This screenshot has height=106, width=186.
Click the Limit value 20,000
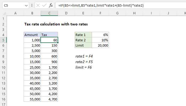[x=100, y=45]
